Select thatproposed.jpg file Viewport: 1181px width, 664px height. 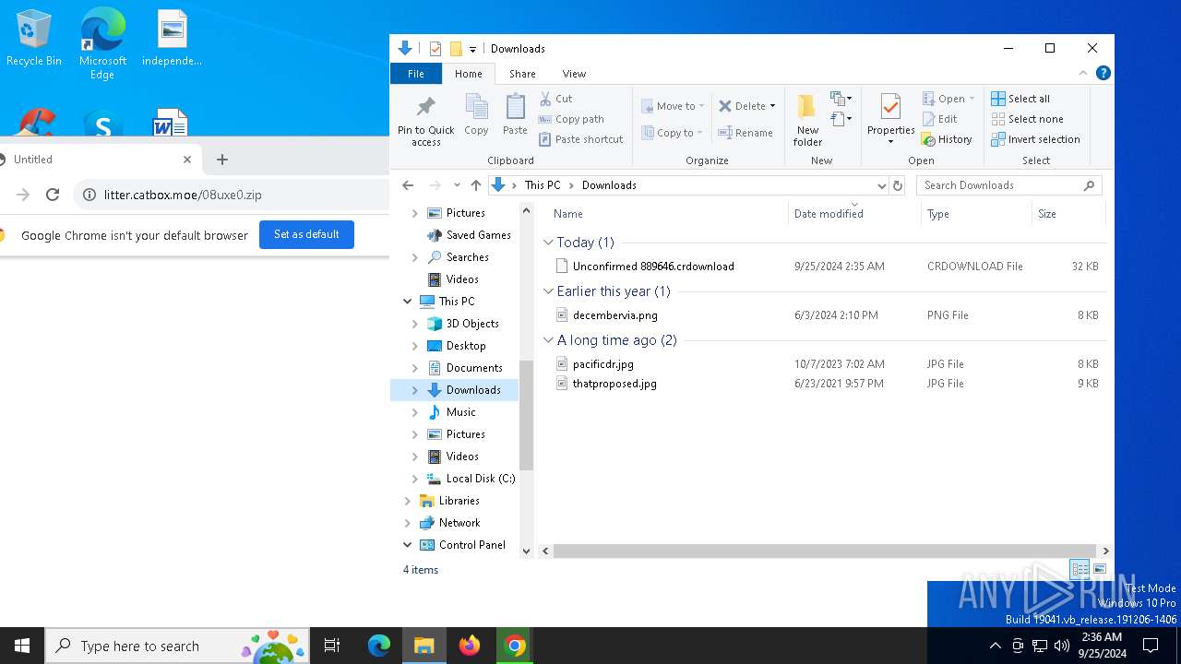coord(614,384)
